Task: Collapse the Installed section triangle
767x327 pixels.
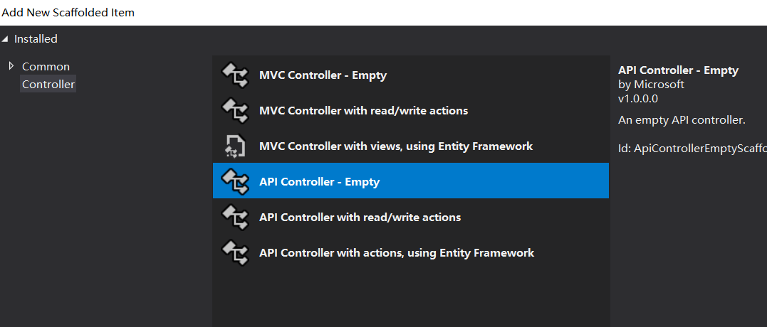Action: coord(5,38)
